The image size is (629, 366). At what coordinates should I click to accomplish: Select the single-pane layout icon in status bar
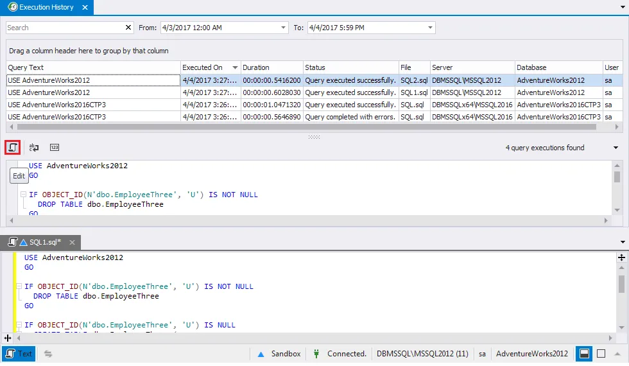point(601,354)
